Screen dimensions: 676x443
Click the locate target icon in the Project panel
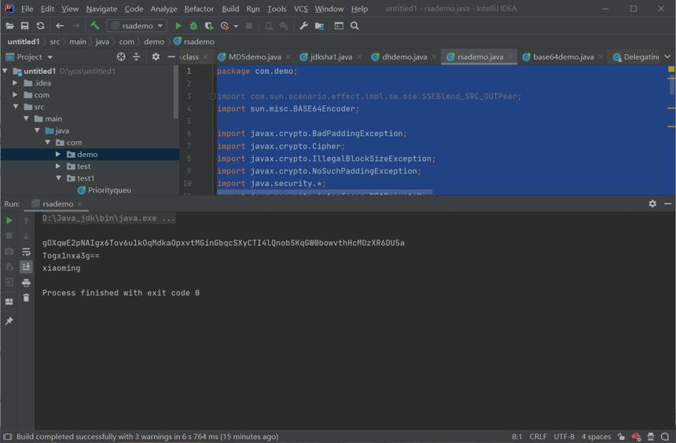tap(121, 57)
